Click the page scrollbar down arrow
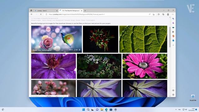This screenshot has width=199, height=112. coord(170,96)
